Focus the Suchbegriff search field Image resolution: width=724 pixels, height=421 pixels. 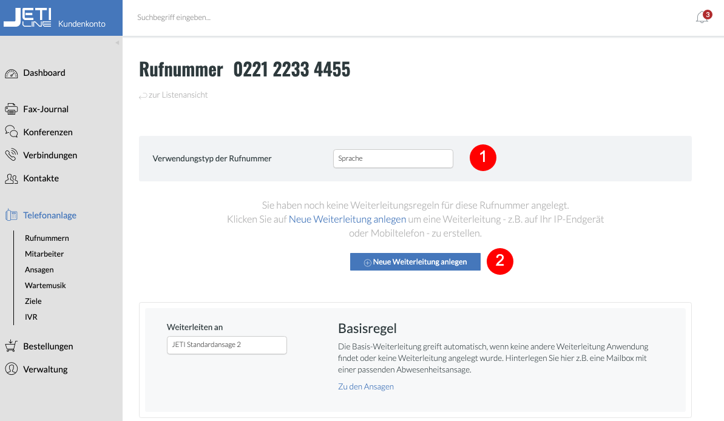coord(174,18)
